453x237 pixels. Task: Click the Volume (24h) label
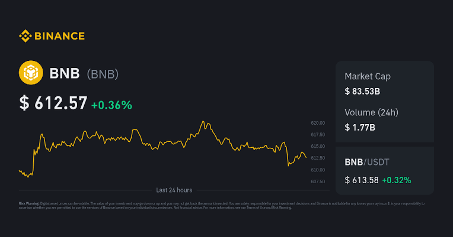(x=371, y=112)
